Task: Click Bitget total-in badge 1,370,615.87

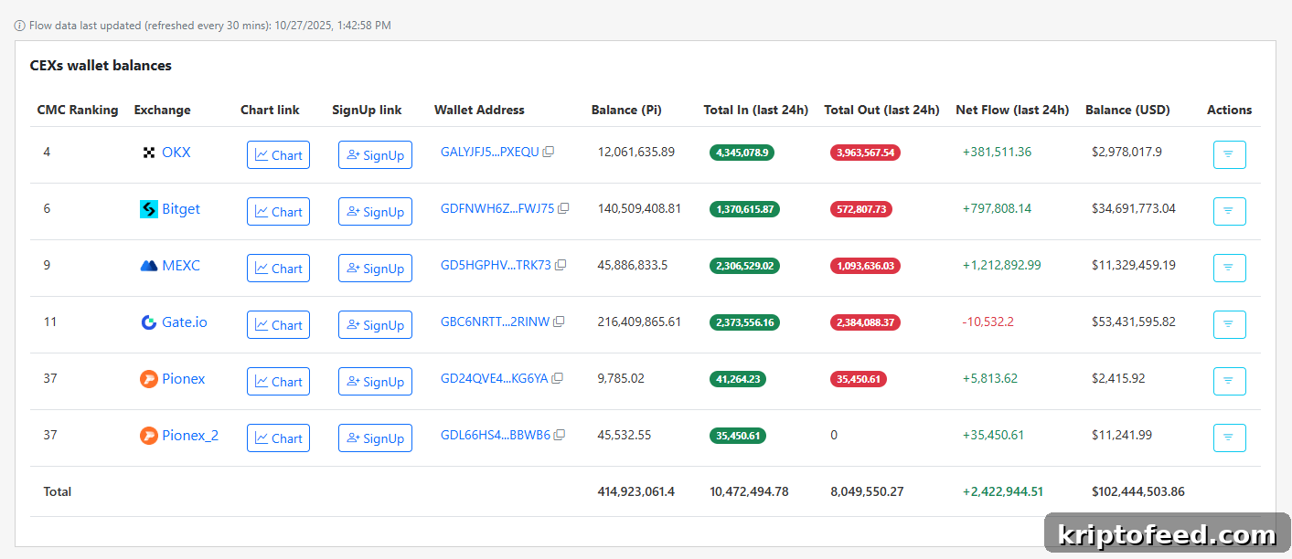Action: point(744,209)
